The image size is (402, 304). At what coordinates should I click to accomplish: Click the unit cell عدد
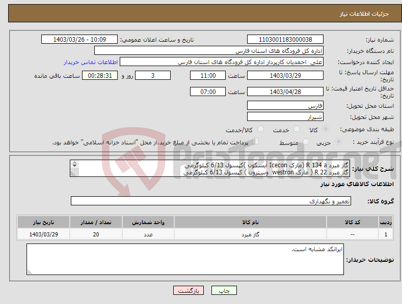(x=148, y=234)
